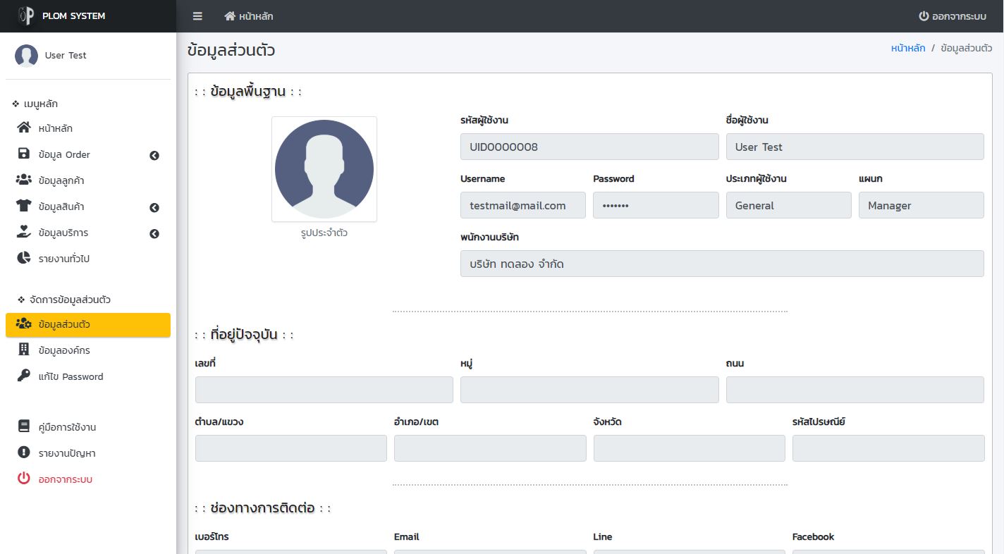Click the pie chart icon for รายงานทั่วไป
Image resolution: width=1004 pixels, height=554 pixels.
24,259
